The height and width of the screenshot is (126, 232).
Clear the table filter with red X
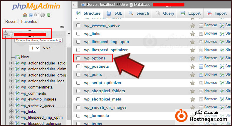pos(60,40)
